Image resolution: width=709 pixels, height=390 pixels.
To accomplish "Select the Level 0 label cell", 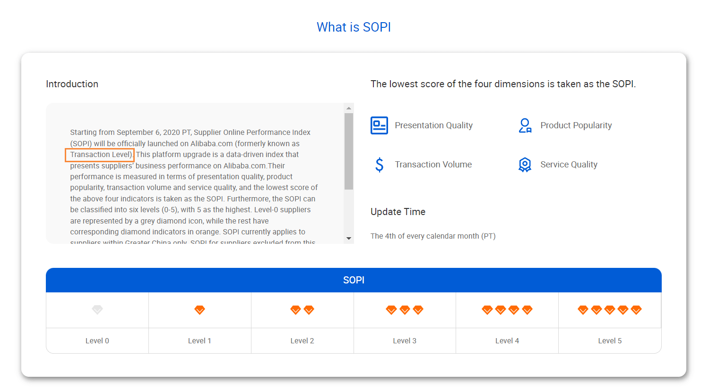I will (x=97, y=340).
